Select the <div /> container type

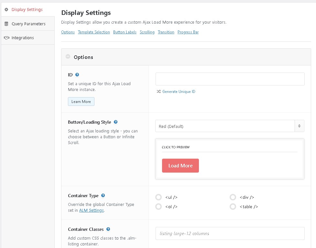pyautogui.click(x=233, y=197)
